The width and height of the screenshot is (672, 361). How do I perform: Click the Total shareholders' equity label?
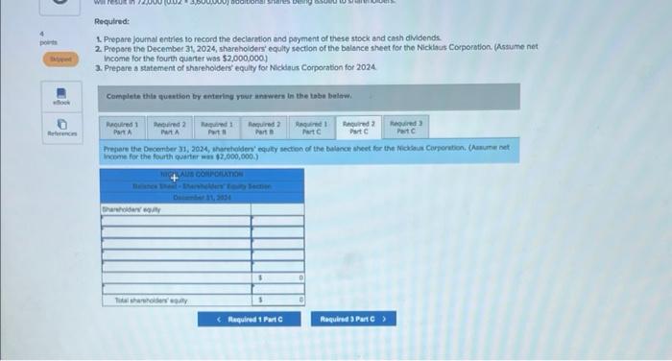151,301
